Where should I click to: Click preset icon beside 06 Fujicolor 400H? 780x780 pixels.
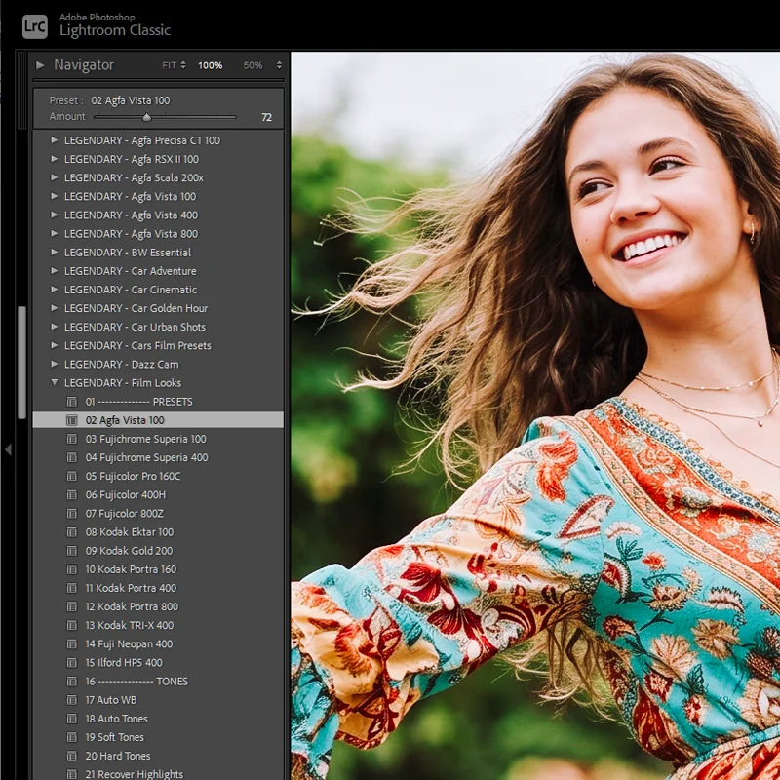[x=72, y=495]
